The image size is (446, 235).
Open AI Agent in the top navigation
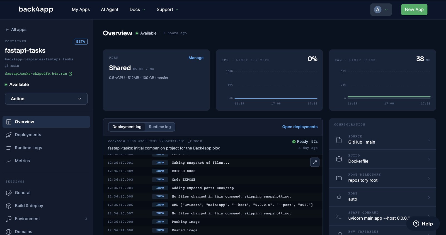pos(110,9)
